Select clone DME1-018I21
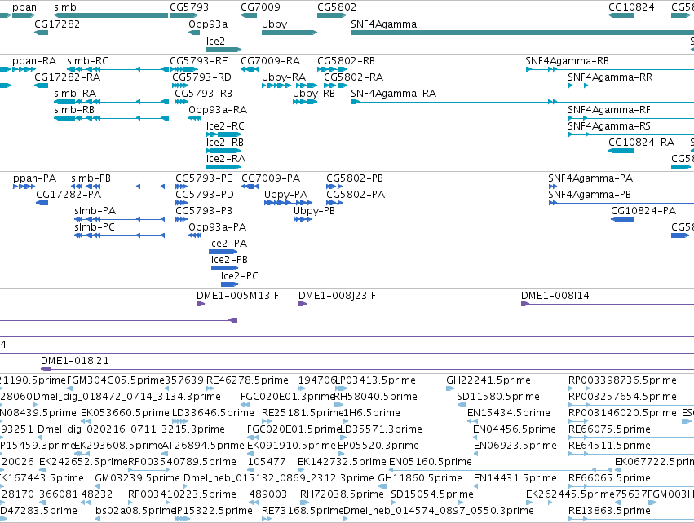The height and width of the screenshot is (523, 694). (x=367, y=369)
